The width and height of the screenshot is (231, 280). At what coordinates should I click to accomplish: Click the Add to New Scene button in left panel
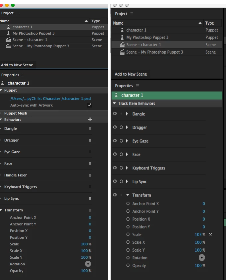click(17, 65)
